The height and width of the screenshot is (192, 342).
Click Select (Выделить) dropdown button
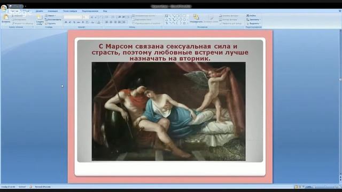tap(253, 23)
